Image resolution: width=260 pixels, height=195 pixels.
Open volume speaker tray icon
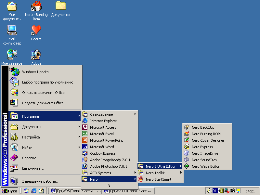tap(209, 191)
